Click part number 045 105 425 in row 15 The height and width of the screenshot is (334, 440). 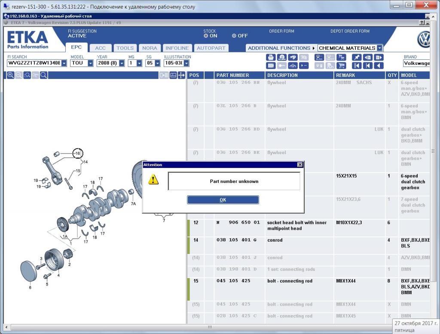[x=233, y=281]
